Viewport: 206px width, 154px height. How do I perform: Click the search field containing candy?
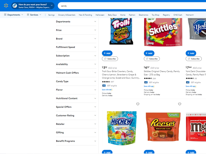129,6
